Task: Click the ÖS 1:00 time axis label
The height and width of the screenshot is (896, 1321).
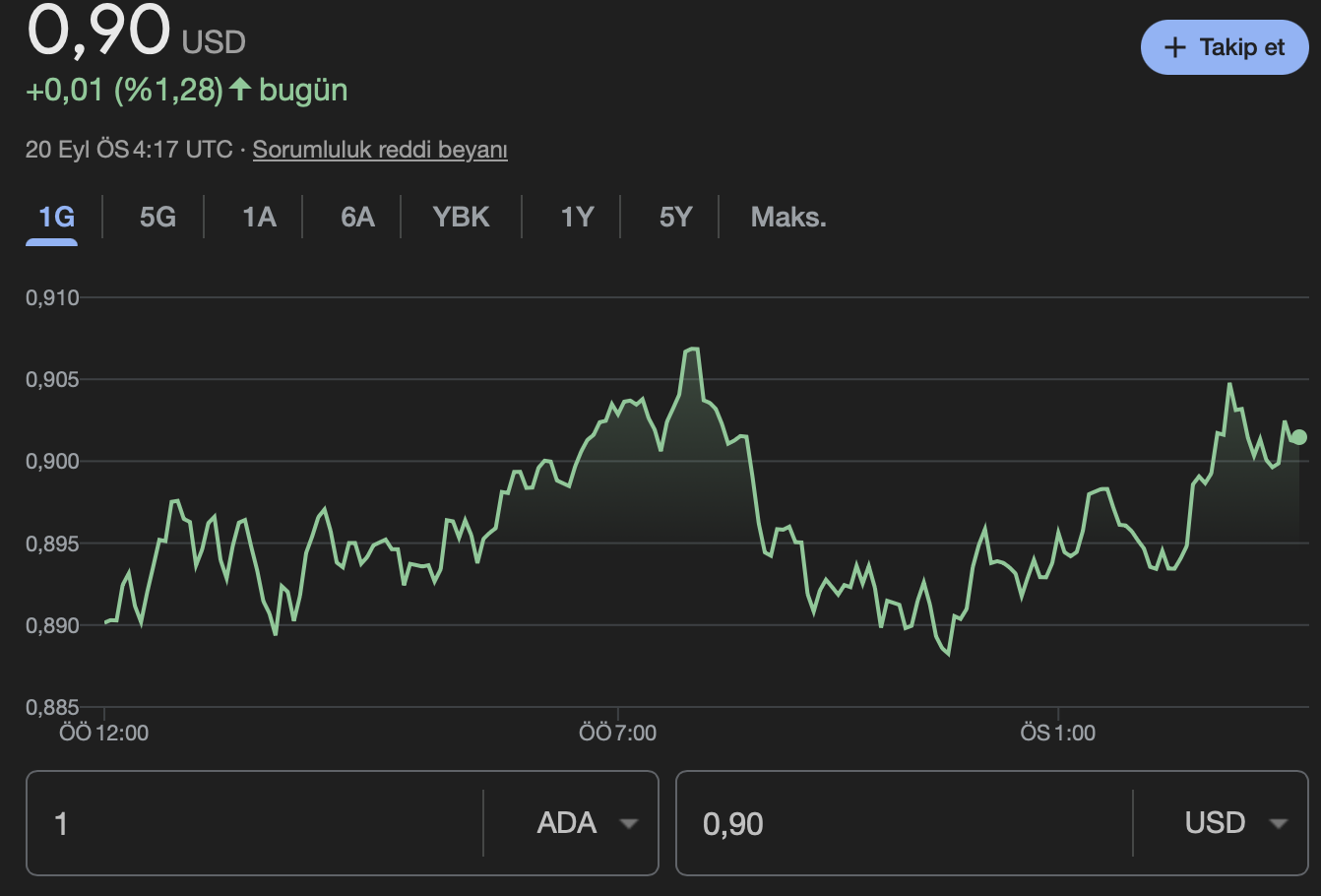Action: 1057,733
